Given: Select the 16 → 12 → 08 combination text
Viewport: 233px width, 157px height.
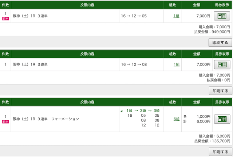Looking at the screenshot, I should [134, 64].
